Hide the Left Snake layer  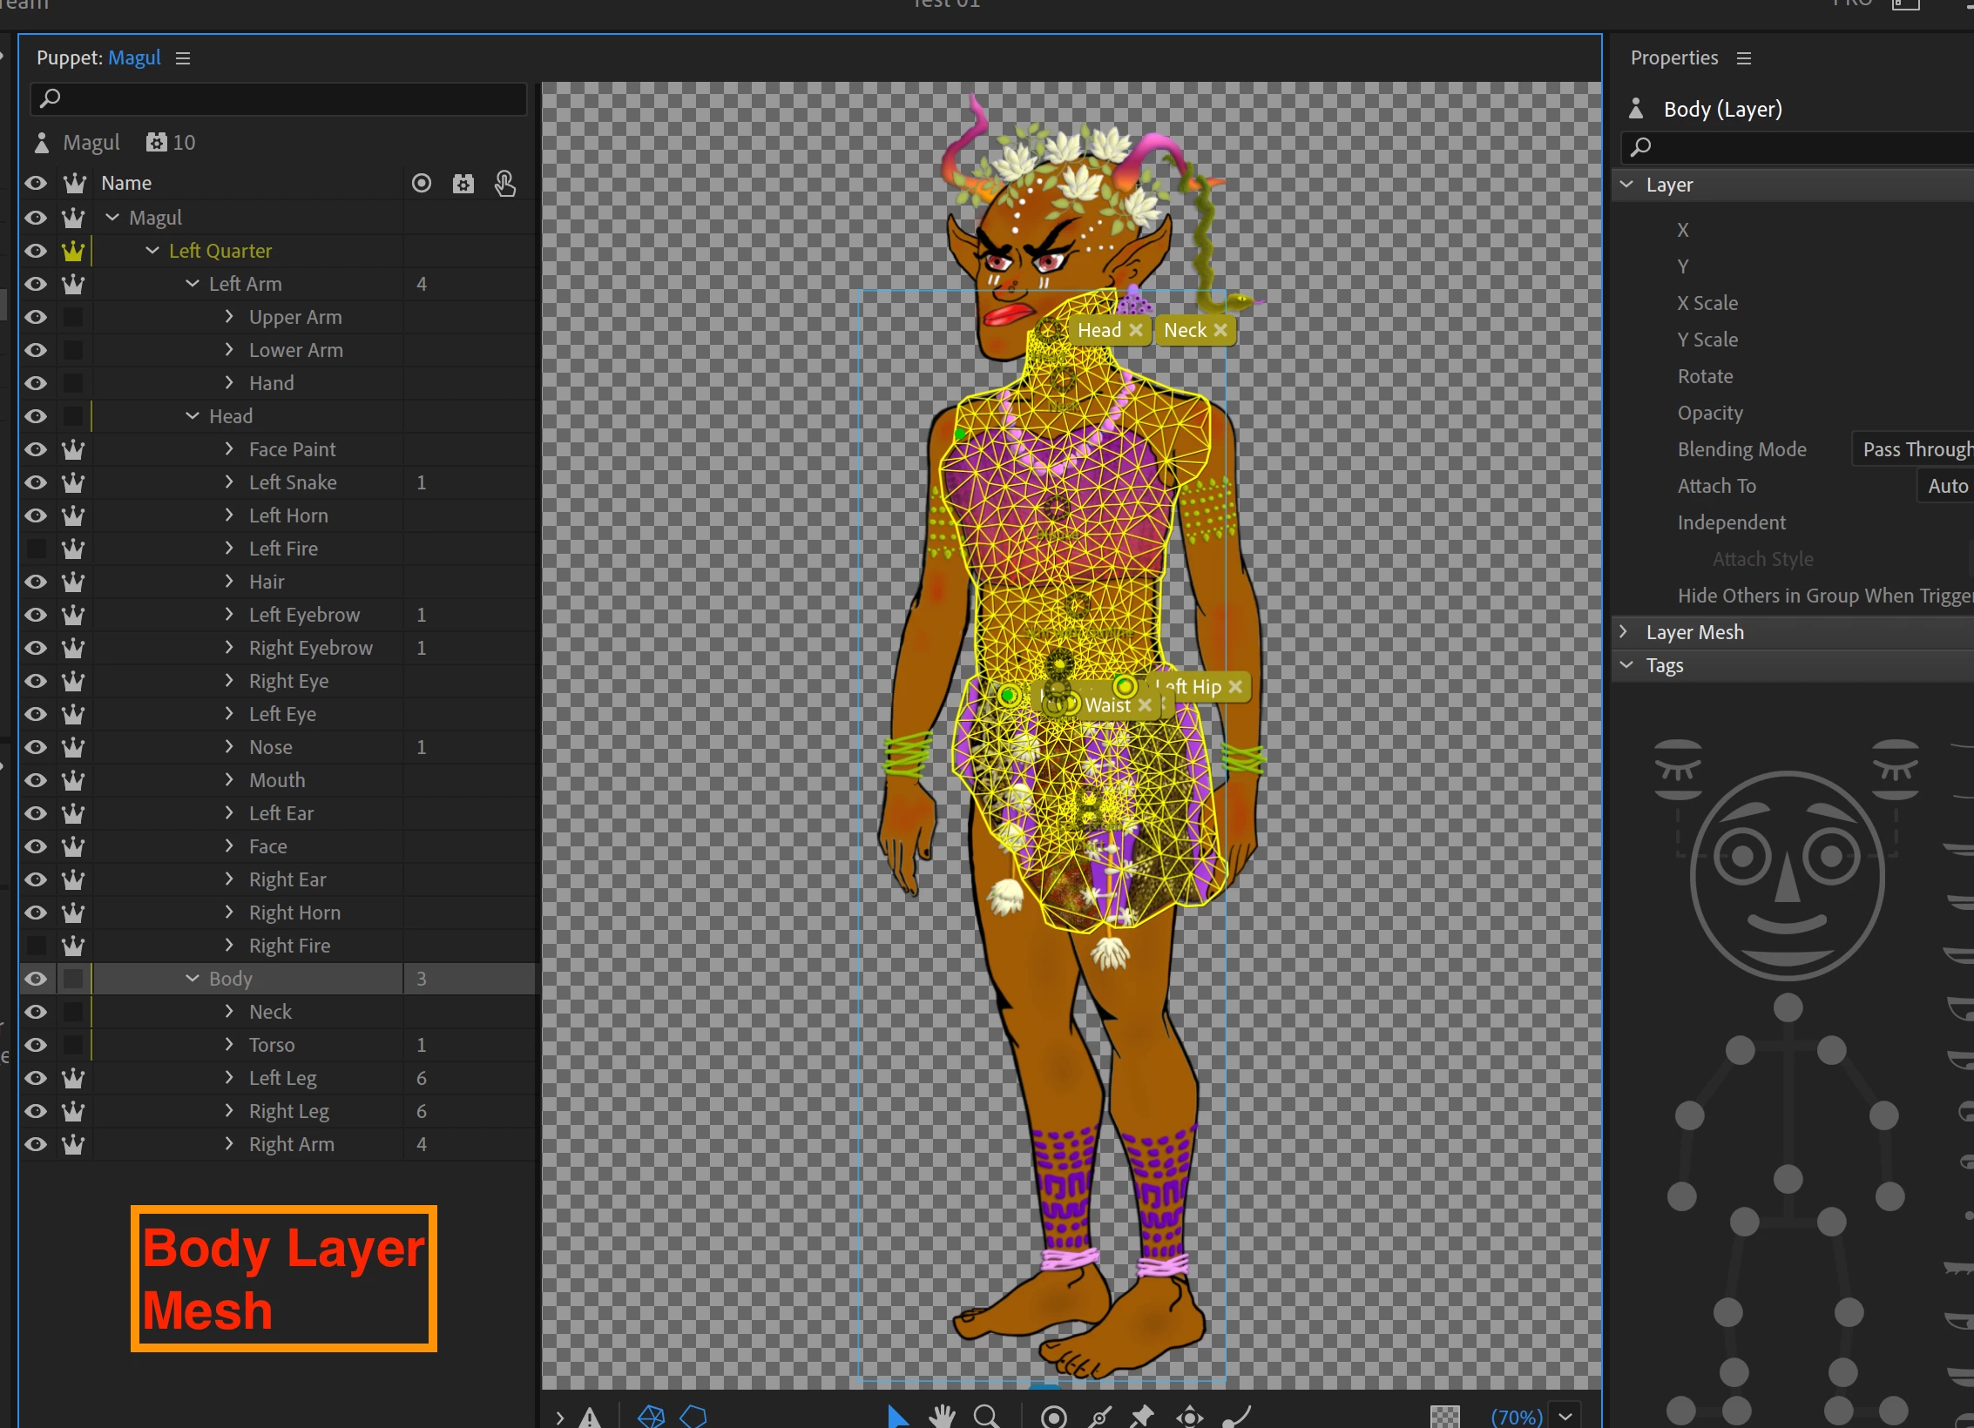point(36,482)
